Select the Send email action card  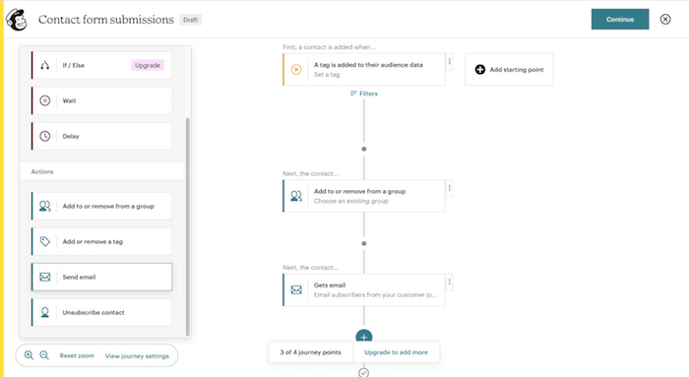(x=101, y=277)
